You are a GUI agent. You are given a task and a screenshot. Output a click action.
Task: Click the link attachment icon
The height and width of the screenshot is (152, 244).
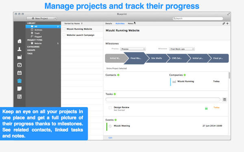(x=224, y=24)
